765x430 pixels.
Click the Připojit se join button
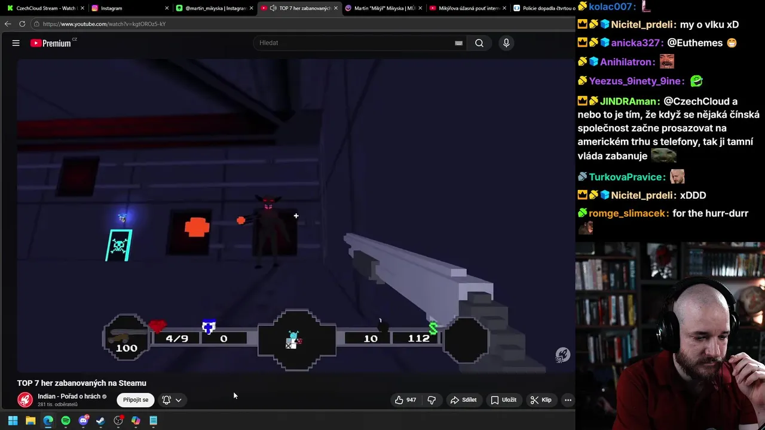coord(136,400)
